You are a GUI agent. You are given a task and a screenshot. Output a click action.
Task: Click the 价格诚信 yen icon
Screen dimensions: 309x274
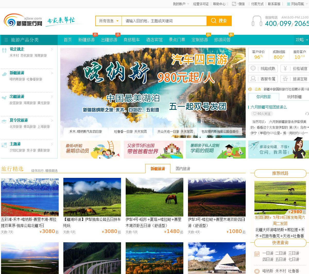click(285, 68)
